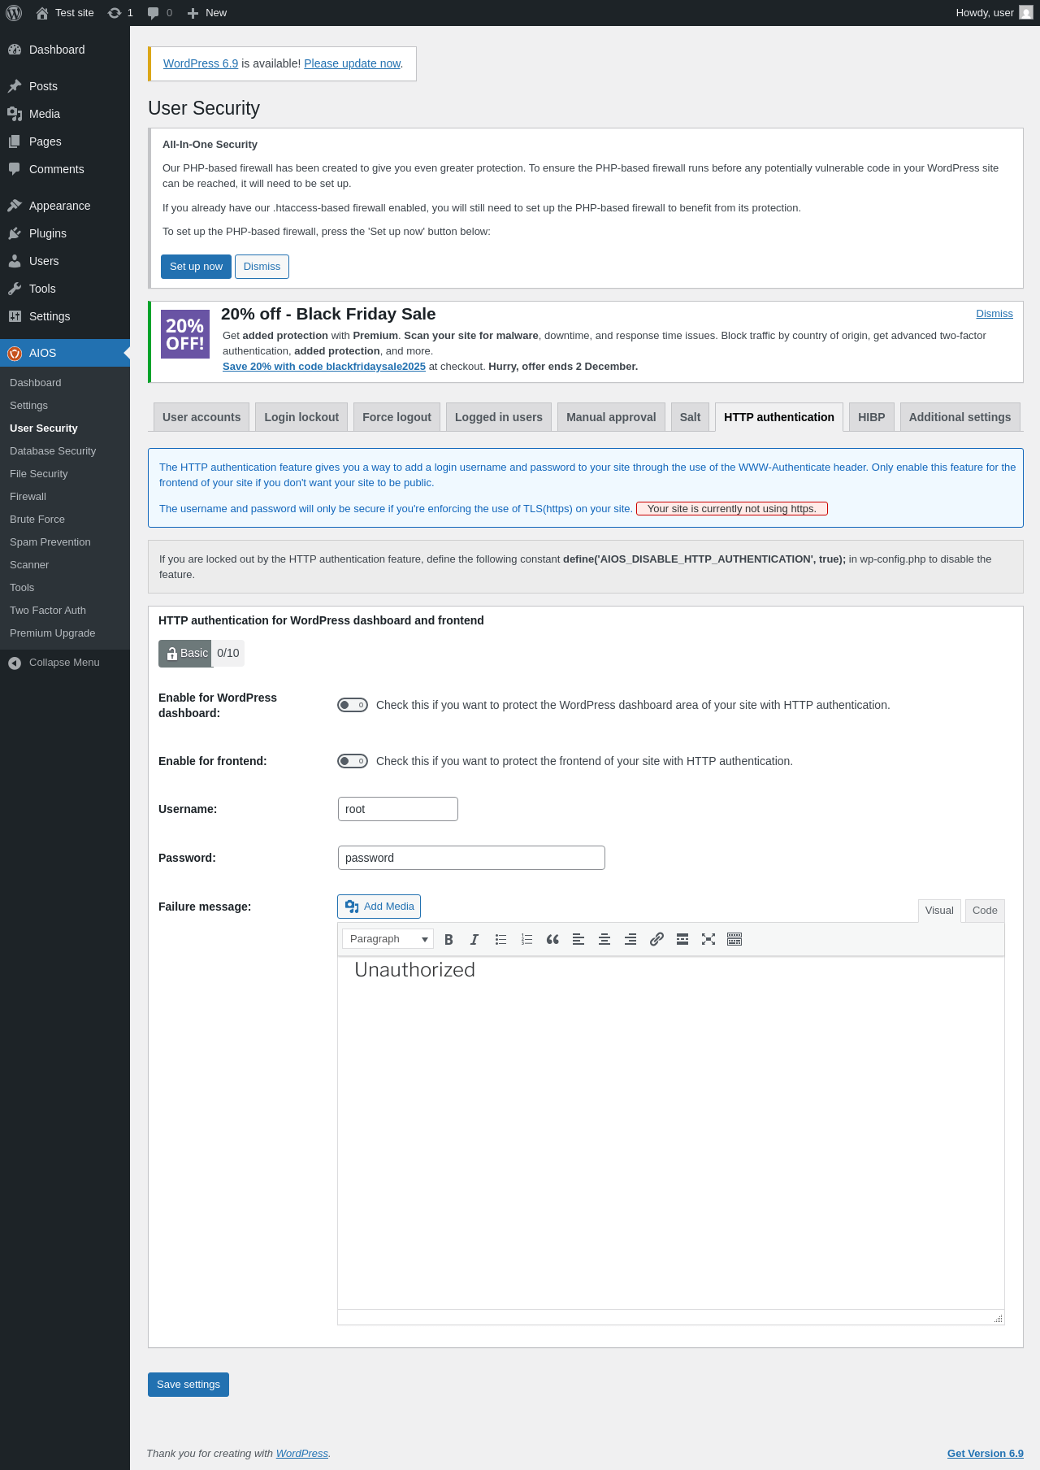
Task: Switch to the Code editor tab
Action: (x=985, y=911)
